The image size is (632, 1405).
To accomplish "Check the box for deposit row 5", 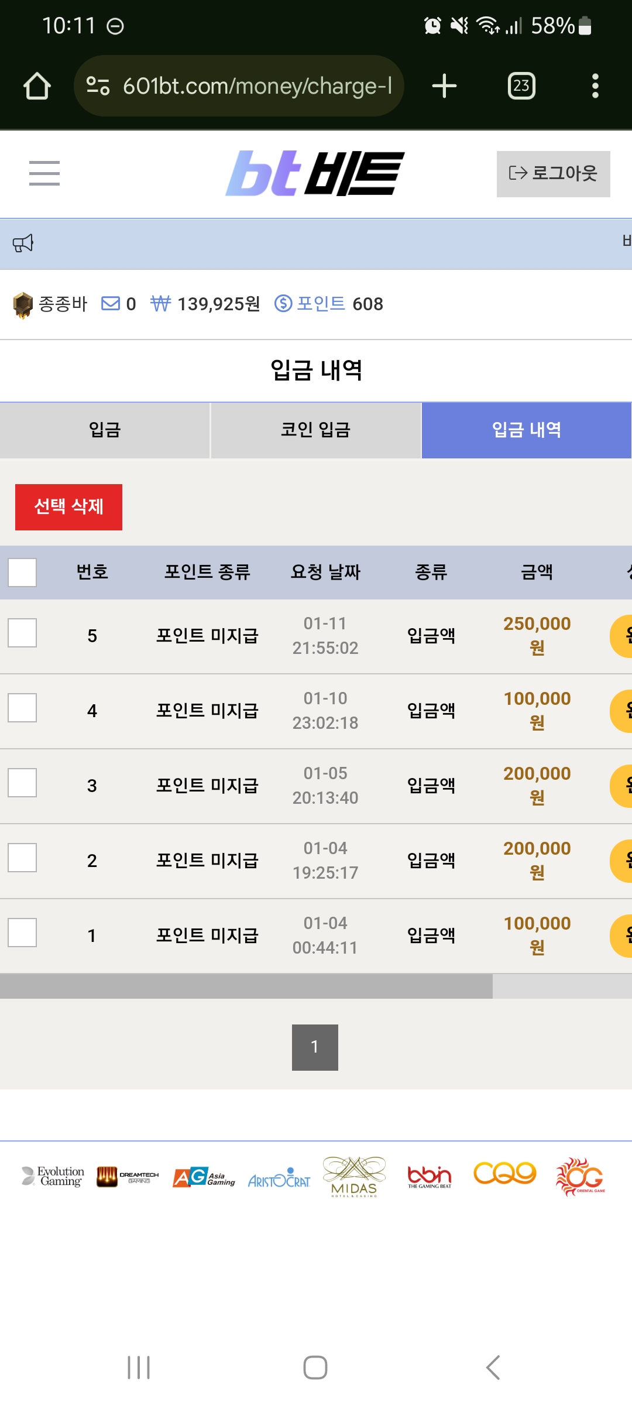I will tap(22, 633).
